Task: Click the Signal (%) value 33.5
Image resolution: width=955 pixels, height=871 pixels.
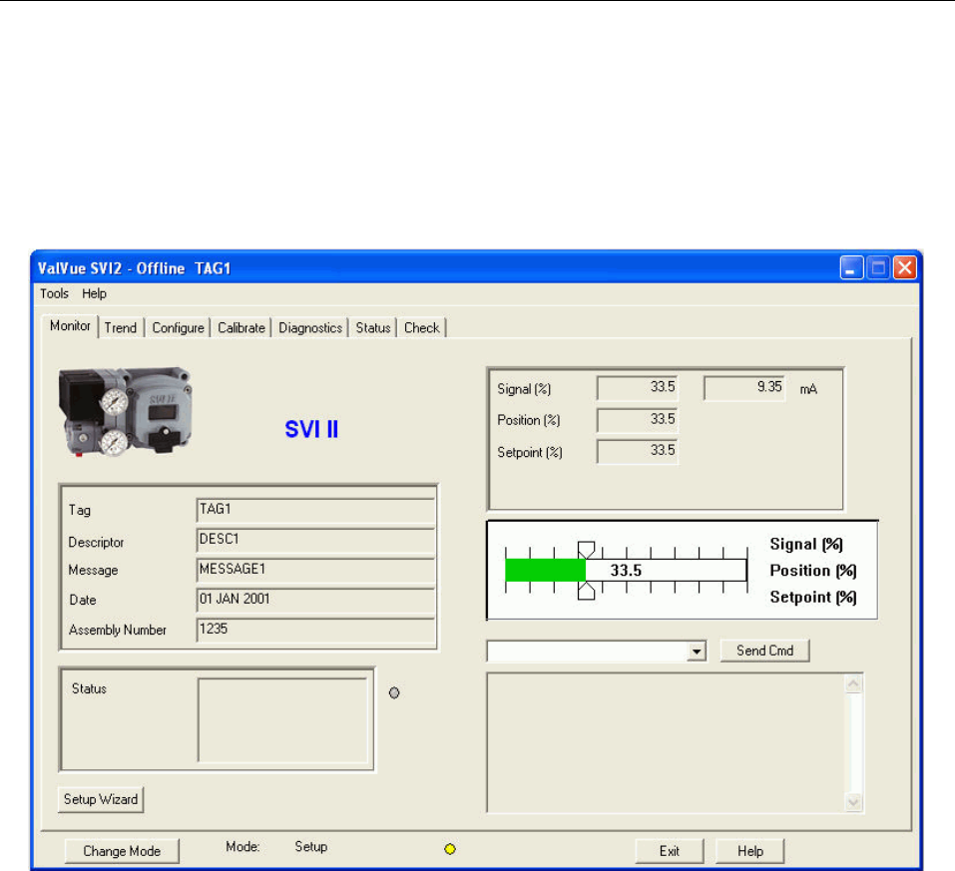Action: pyautogui.click(x=637, y=388)
